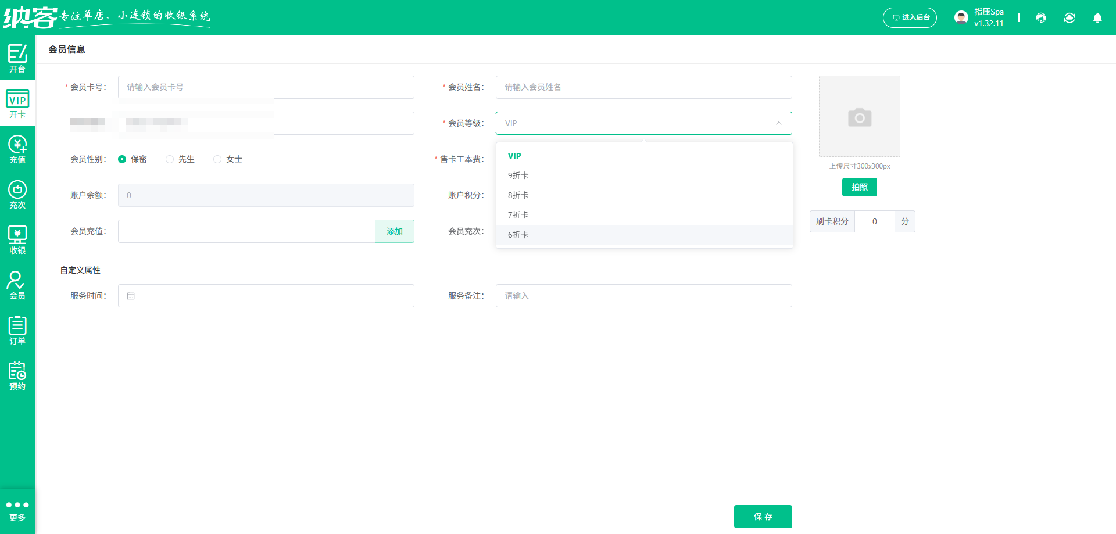Choose 先生 as member gender
The height and width of the screenshot is (534, 1116).
click(x=170, y=159)
